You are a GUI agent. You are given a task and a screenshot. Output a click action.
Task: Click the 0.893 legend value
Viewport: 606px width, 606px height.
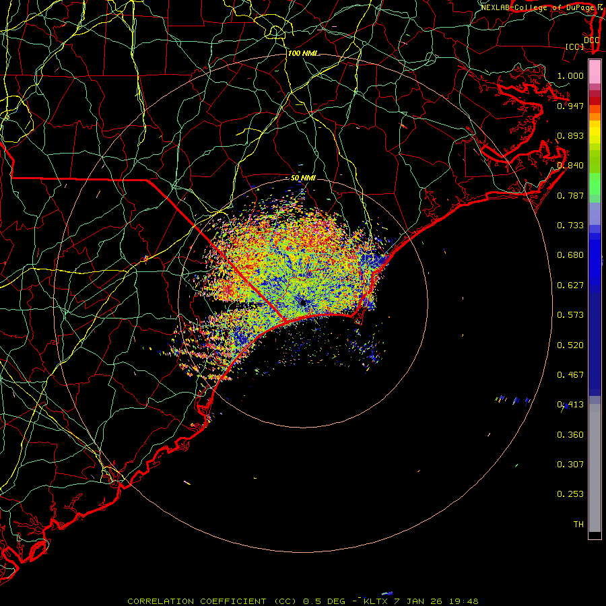click(570, 135)
